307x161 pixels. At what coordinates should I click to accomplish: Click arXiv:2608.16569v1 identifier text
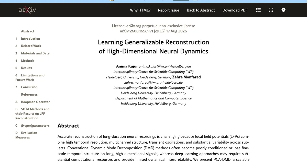137,31
